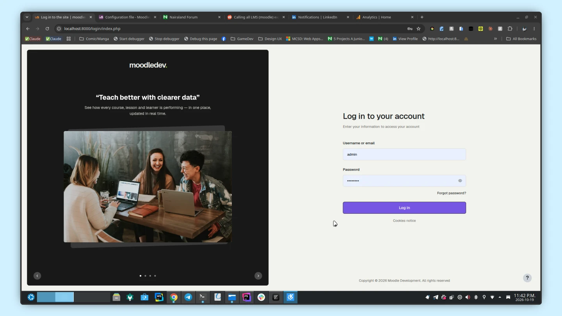The image size is (562, 316).
Task: Reload the current page
Action: [47, 28]
